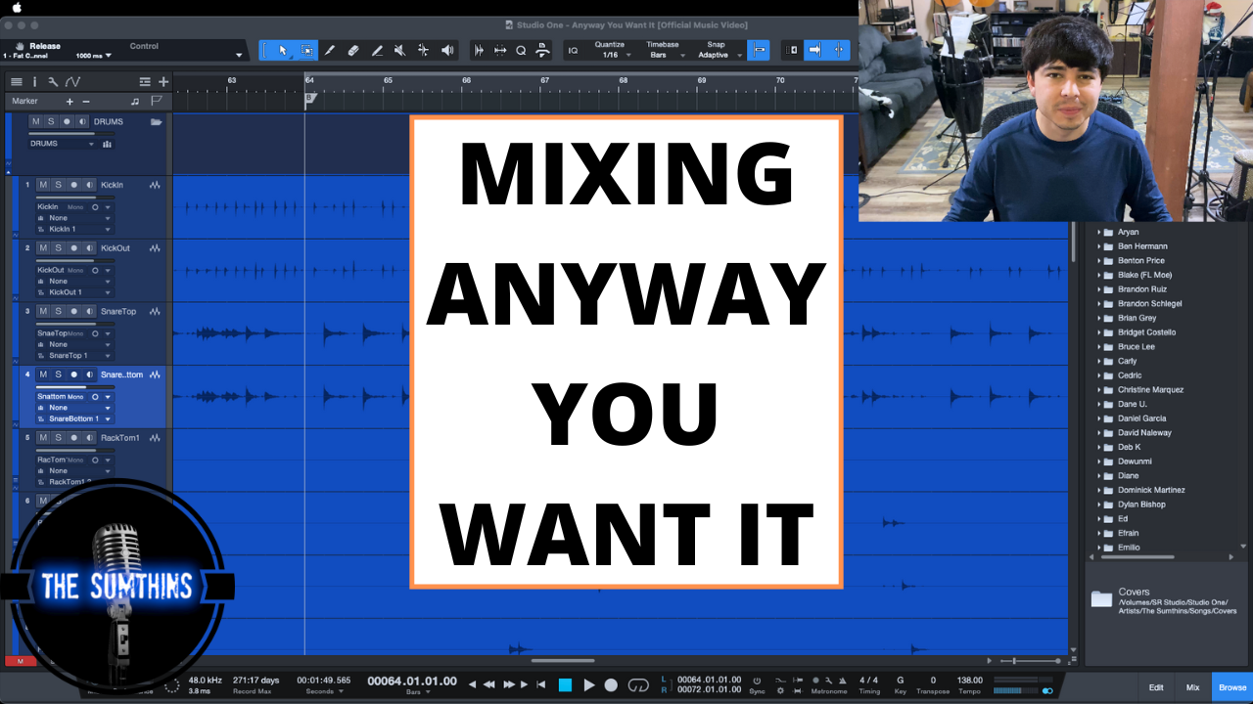Start playback with the Play button
The width and height of the screenshot is (1253, 704).
[589, 684]
